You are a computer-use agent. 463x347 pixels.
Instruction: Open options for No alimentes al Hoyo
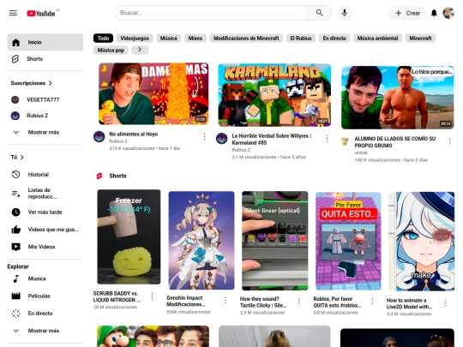pos(204,136)
